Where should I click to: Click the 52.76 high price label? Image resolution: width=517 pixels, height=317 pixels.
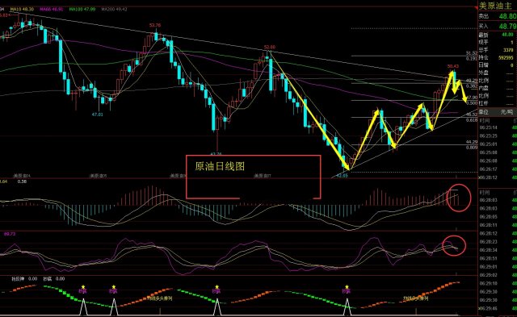(x=155, y=25)
